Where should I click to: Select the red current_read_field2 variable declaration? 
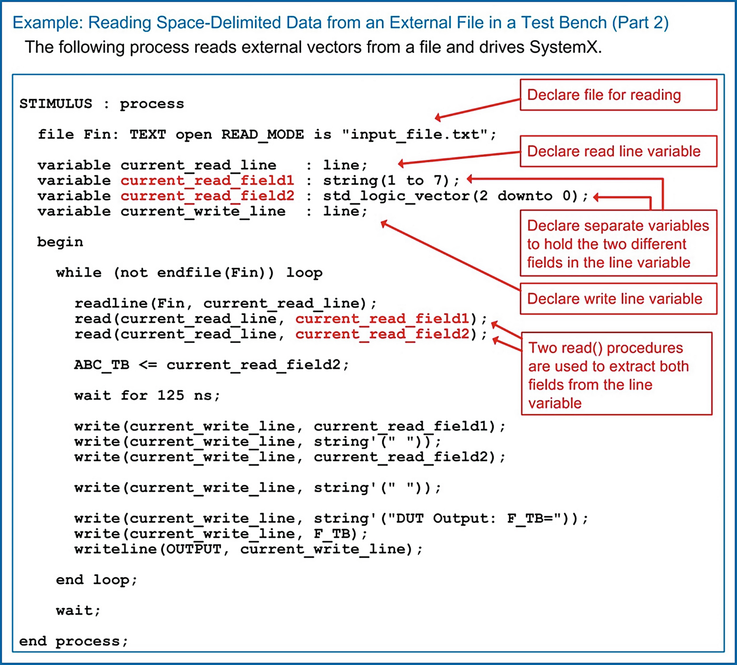pyautogui.click(x=208, y=195)
